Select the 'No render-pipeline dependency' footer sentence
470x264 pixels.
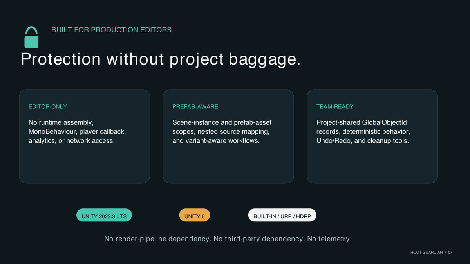point(228,239)
